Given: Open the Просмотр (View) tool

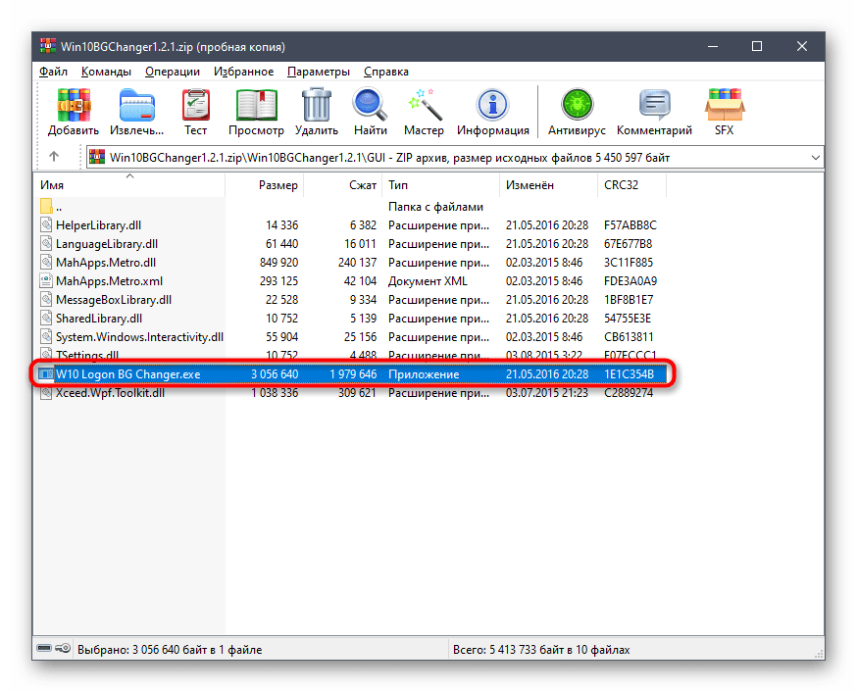Looking at the screenshot, I should [x=256, y=113].
